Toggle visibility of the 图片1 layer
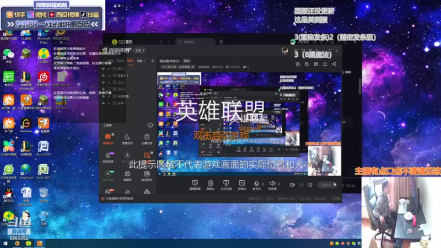 [x=103, y=68]
